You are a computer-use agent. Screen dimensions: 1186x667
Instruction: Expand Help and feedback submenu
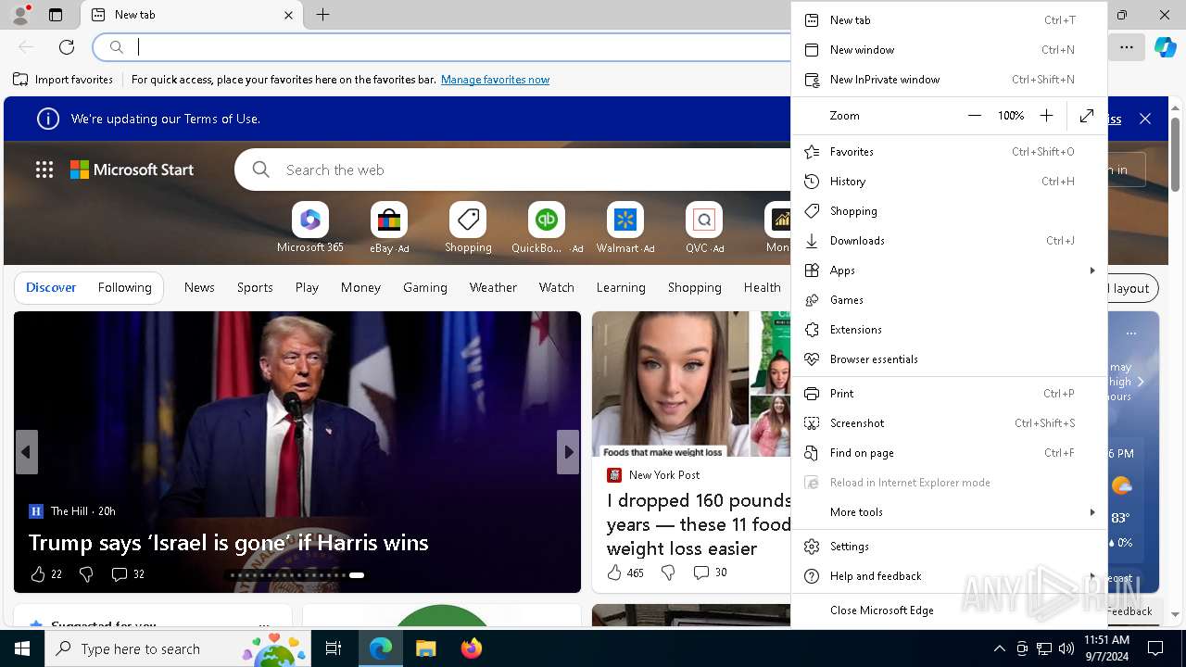pos(950,575)
